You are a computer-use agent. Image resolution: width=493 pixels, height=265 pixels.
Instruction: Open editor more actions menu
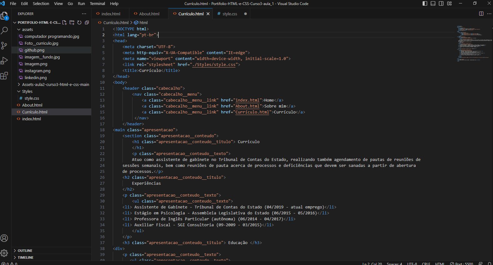pyautogui.click(x=489, y=14)
